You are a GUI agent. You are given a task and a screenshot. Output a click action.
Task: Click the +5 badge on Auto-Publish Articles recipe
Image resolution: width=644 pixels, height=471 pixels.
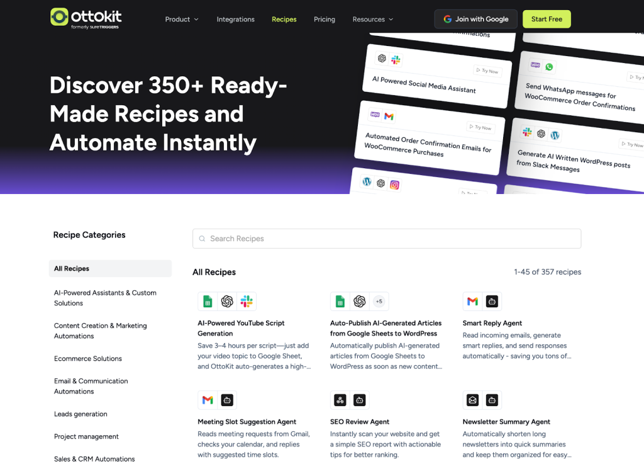[379, 302]
